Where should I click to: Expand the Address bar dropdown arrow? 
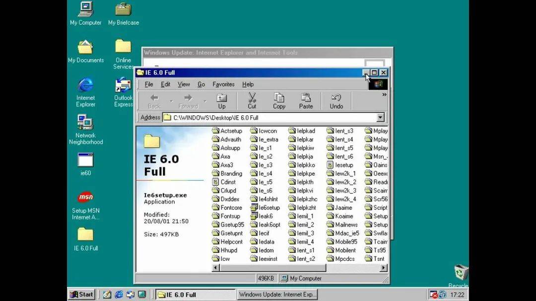pos(380,118)
